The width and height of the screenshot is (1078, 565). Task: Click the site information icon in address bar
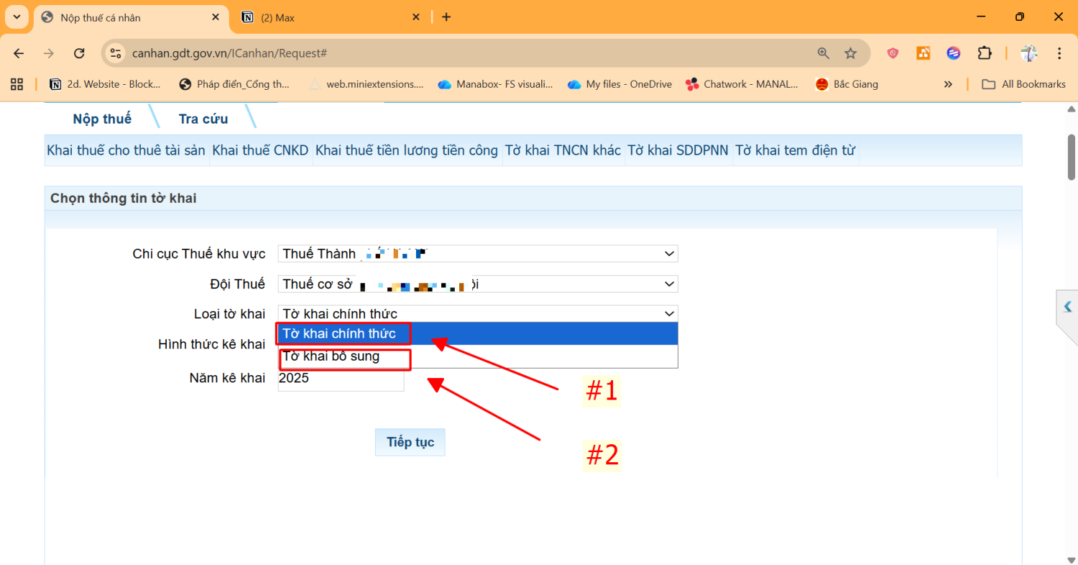(116, 53)
